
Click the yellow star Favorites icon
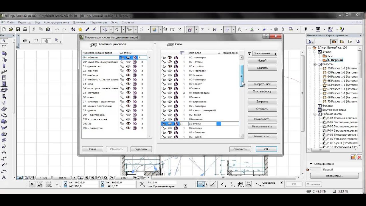click(x=80, y=29)
